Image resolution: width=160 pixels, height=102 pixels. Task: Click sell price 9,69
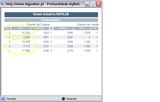point(70,46)
